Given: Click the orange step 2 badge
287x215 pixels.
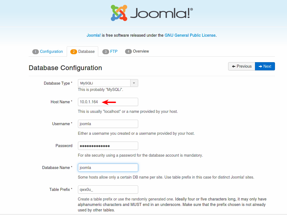Looking at the screenshot, I should click(74, 52).
